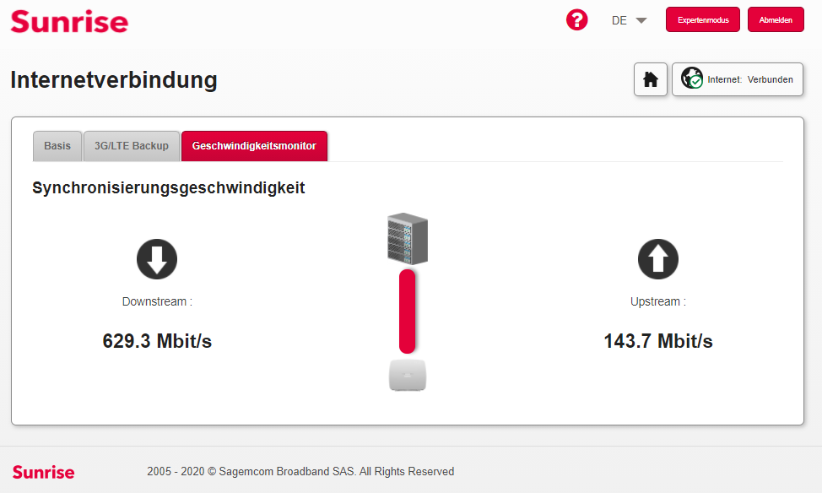
Task: Go to the home page icon
Action: click(651, 79)
